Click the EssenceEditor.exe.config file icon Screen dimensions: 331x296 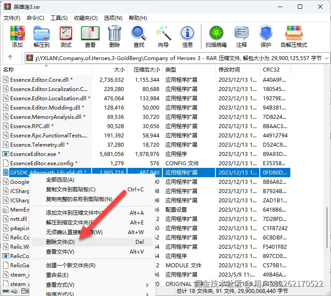(x=6, y=163)
